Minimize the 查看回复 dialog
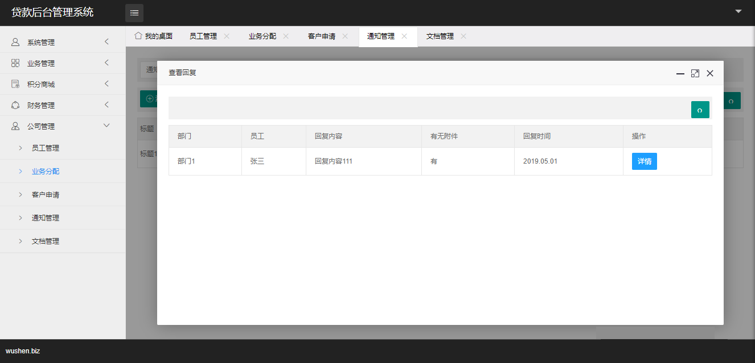The width and height of the screenshot is (755, 363). click(x=680, y=73)
